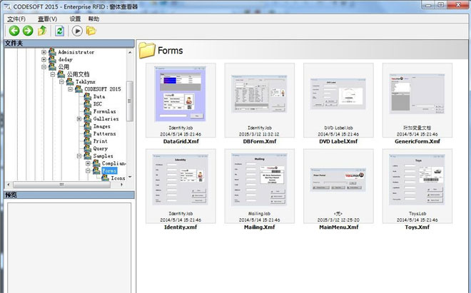Viewport: 471px width, 293px height.
Task: Click the Play run form button
Action: click(77, 31)
